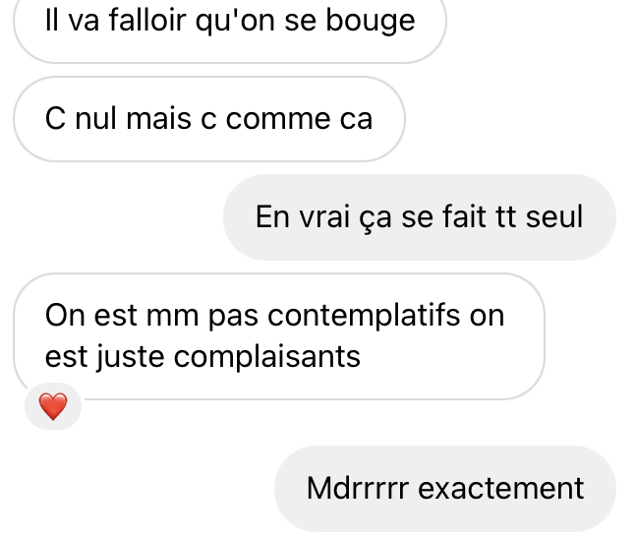Viewport: 636px width, 540px height.
Task: Click the word "vrai" in the sent message
Action: click(325, 216)
